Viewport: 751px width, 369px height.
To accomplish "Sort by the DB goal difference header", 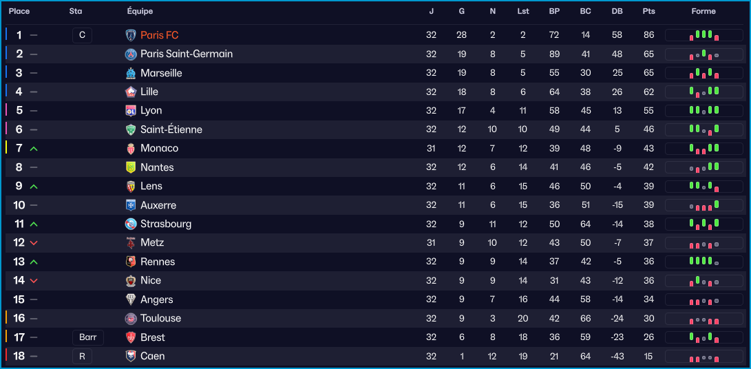I will pyautogui.click(x=617, y=11).
